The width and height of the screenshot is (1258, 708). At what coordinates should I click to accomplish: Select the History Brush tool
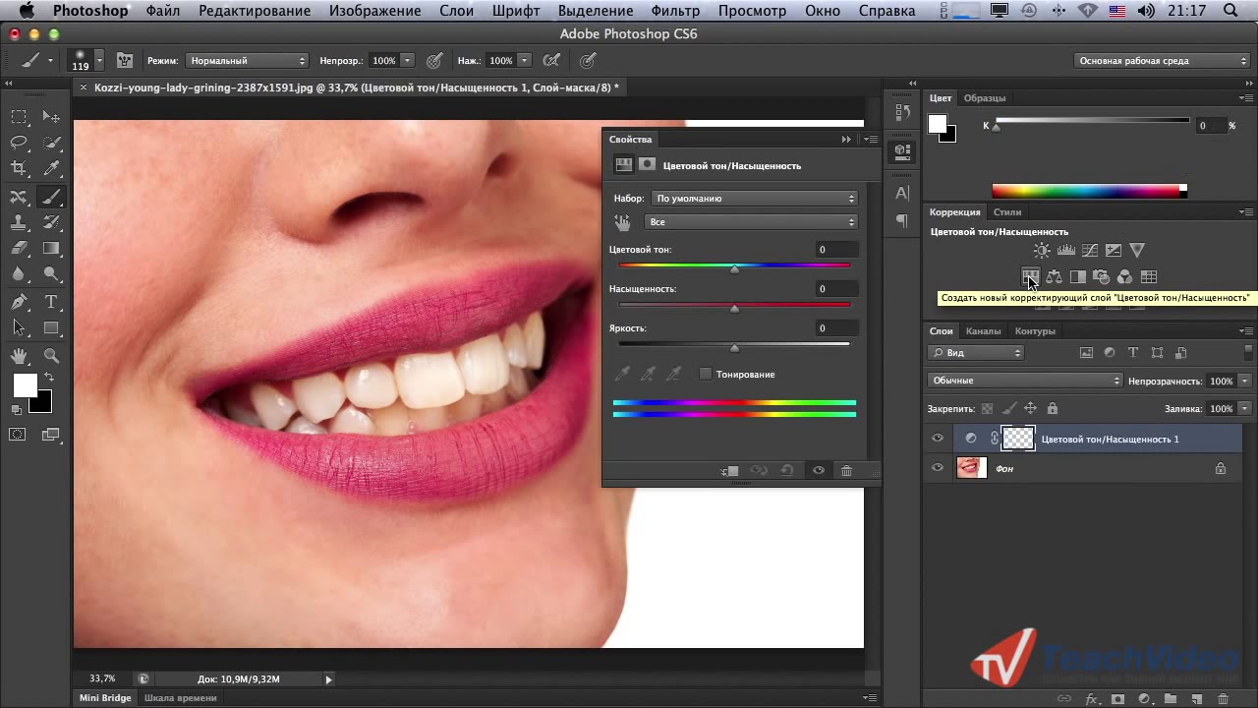(x=51, y=222)
